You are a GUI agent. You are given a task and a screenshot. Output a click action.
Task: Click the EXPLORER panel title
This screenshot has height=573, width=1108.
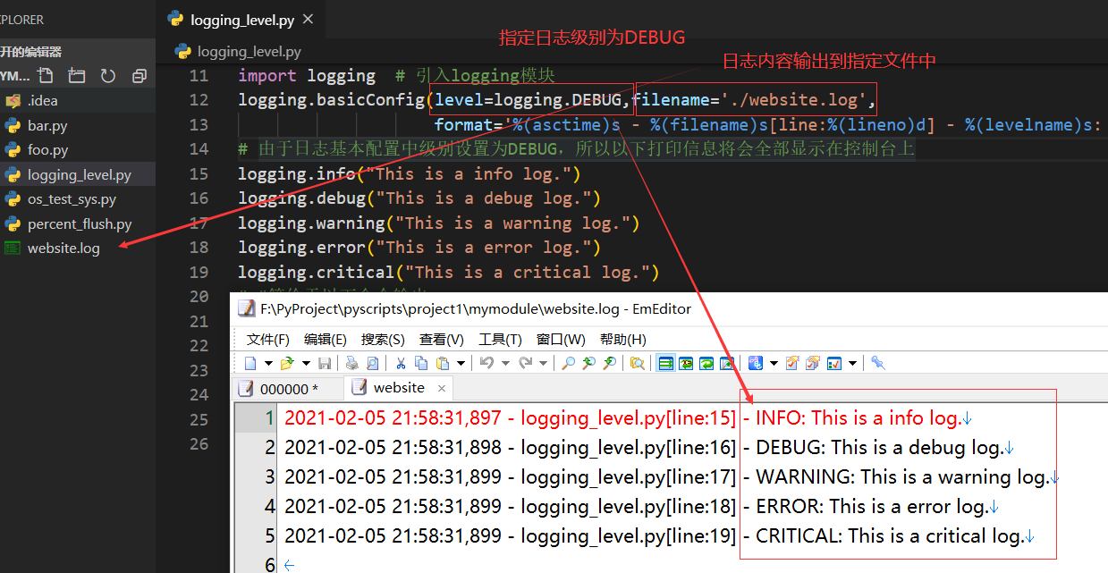click(21, 19)
